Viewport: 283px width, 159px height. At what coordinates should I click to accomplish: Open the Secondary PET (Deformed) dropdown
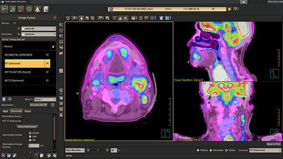(265, 150)
